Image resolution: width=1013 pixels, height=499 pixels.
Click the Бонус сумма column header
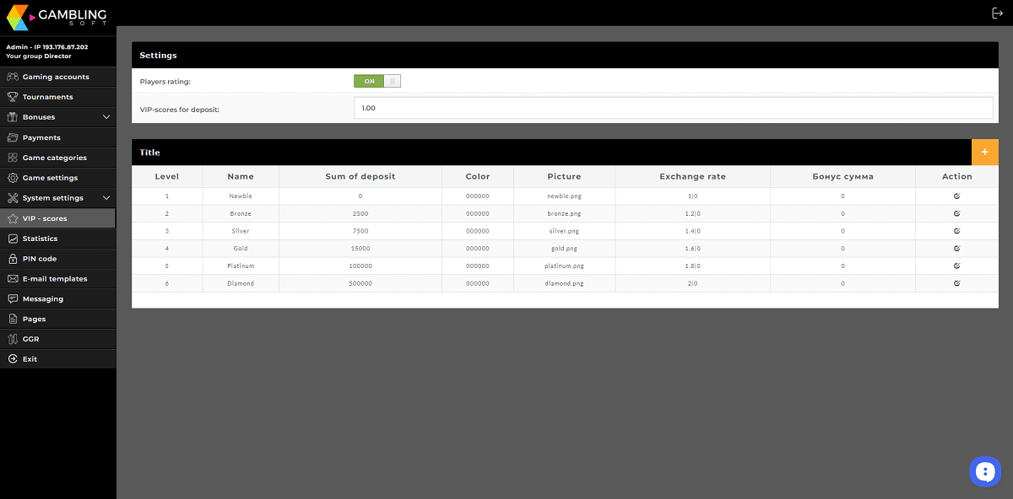click(842, 176)
